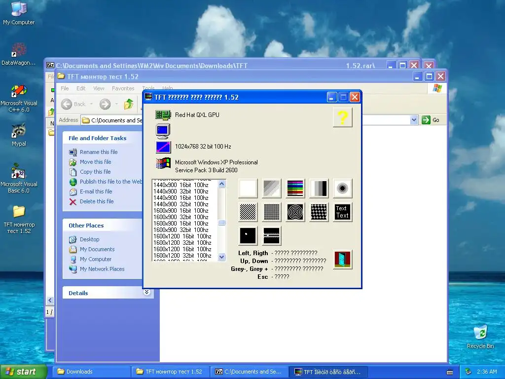505x379 pixels.
Task: Click Move this file link
Action: (x=95, y=162)
